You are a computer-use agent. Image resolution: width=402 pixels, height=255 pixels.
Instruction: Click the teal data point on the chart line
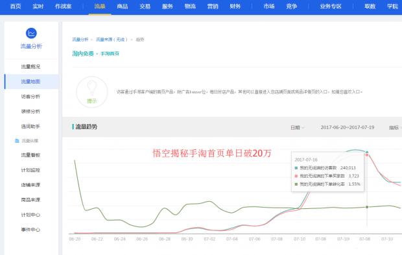[367, 152]
